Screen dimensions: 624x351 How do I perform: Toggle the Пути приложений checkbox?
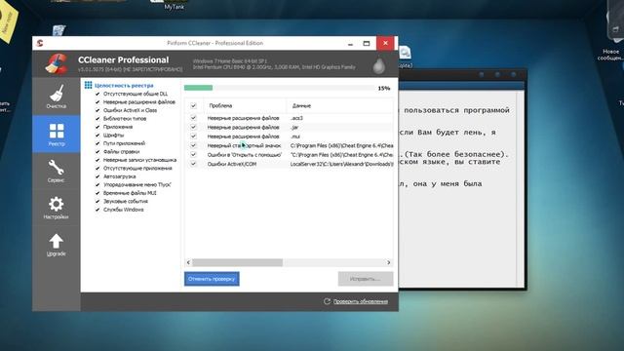coord(97,143)
